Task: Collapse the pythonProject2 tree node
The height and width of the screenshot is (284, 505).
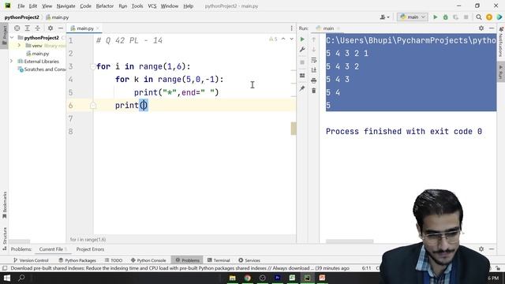Action: [12, 38]
